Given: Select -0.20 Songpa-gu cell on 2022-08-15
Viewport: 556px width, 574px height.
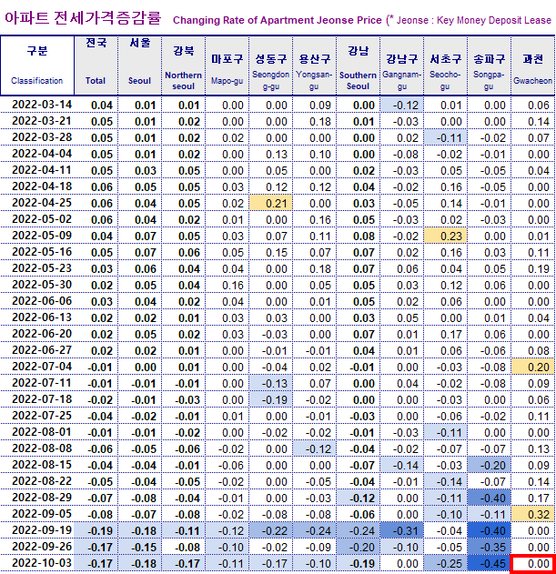Looking at the screenshot, I should pos(489,465).
